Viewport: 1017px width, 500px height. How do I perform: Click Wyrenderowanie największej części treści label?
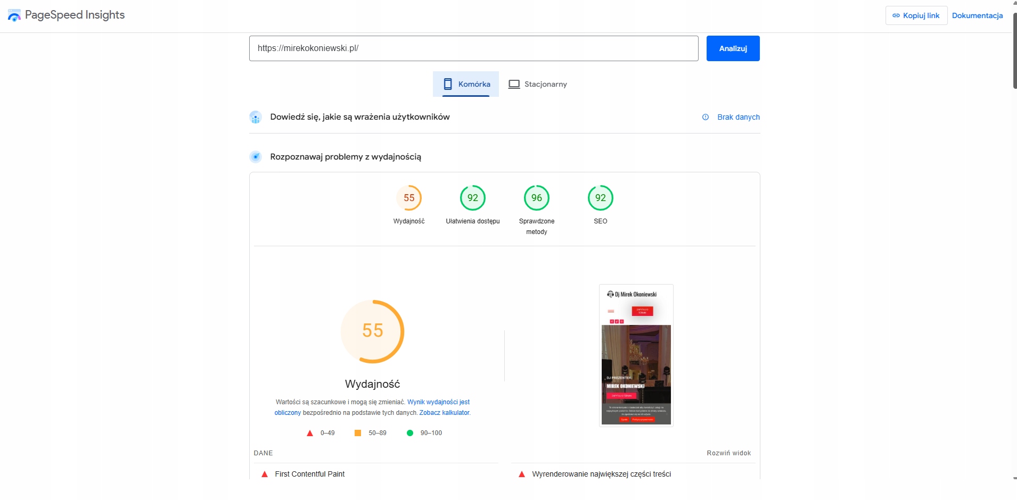click(602, 474)
